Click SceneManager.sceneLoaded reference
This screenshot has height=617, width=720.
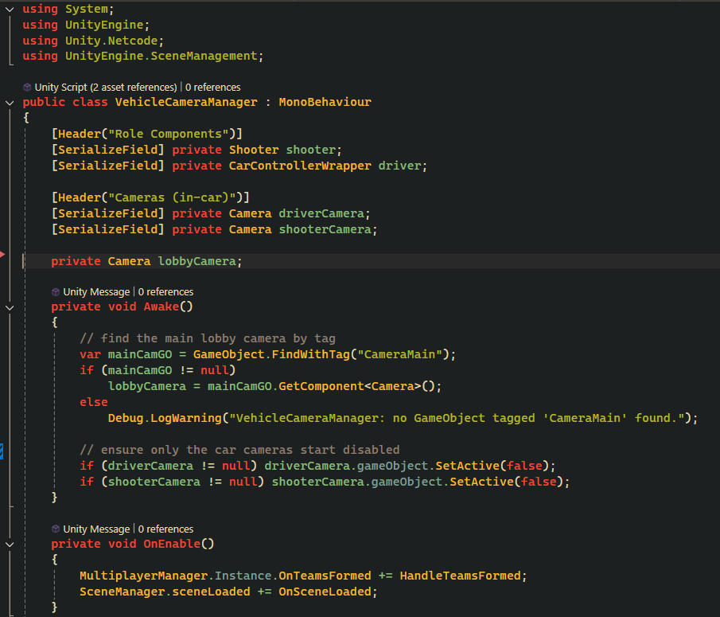click(x=165, y=592)
